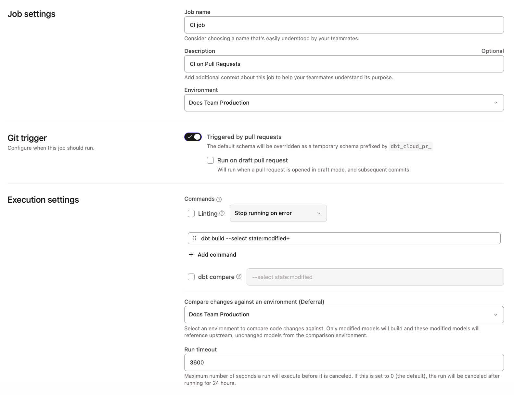Grab the drag handle on the dbt build command
This screenshot has width=514, height=395.
(x=195, y=238)
